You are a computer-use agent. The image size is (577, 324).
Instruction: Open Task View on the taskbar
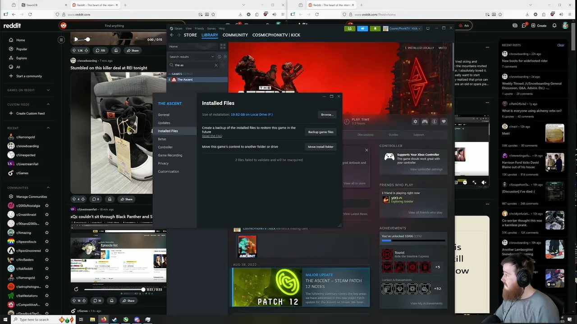[81, 319]
